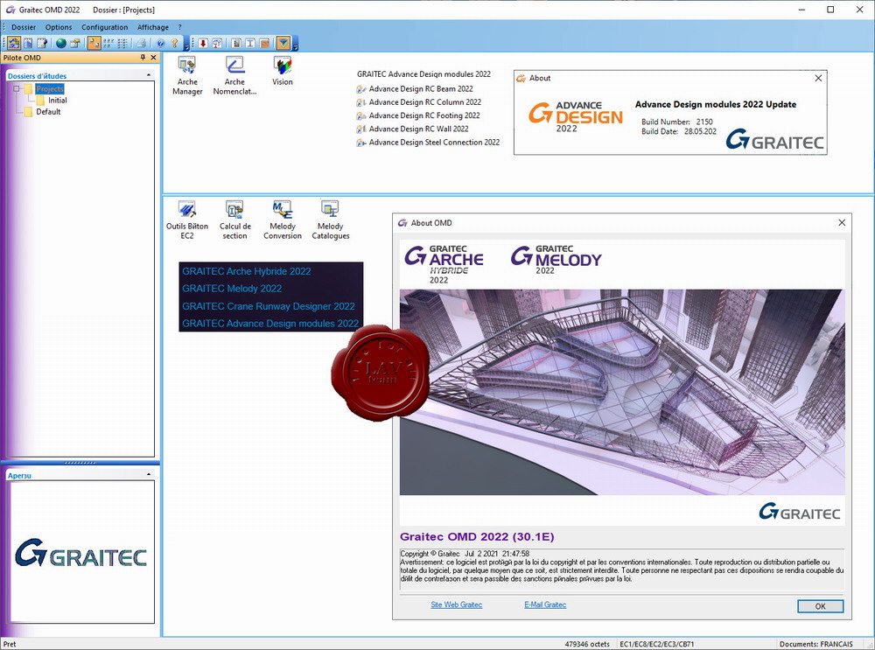Viewport: 875px width, 650px height.
Task: Open Advance Design RC Column 2022
Action: (418, 102)
